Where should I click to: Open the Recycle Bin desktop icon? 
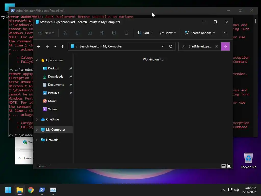click(248, 160)
